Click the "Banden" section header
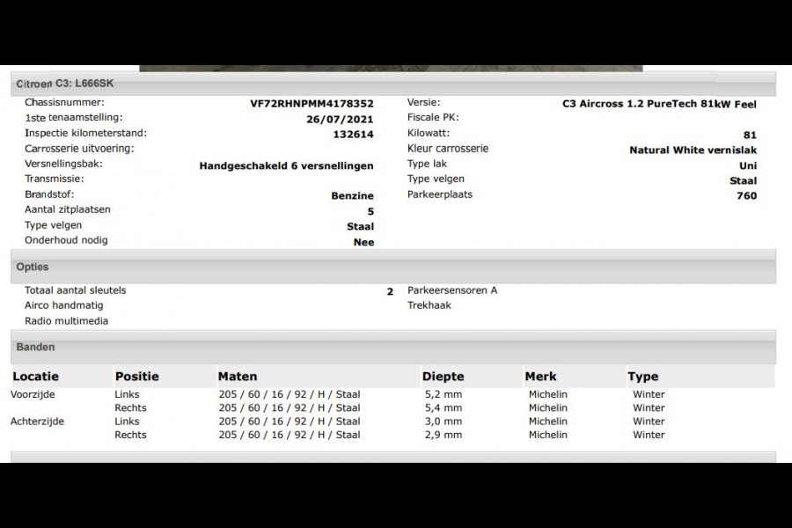This screenshot has height=528, width=792. pos(393,347)
